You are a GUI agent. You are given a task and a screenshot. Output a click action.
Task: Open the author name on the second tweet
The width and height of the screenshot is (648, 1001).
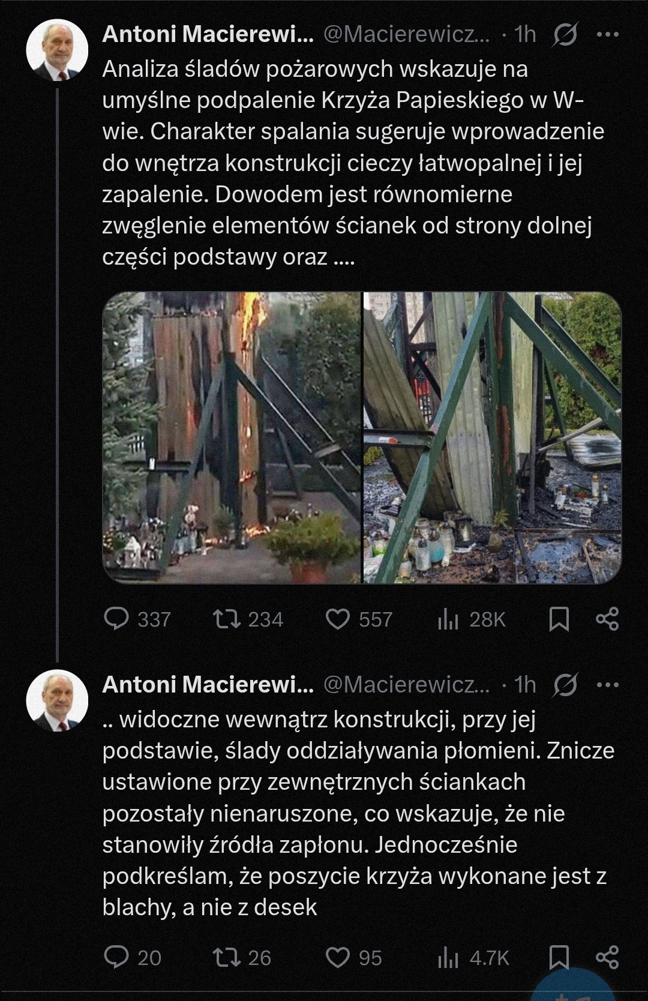(x=208, y=685)
